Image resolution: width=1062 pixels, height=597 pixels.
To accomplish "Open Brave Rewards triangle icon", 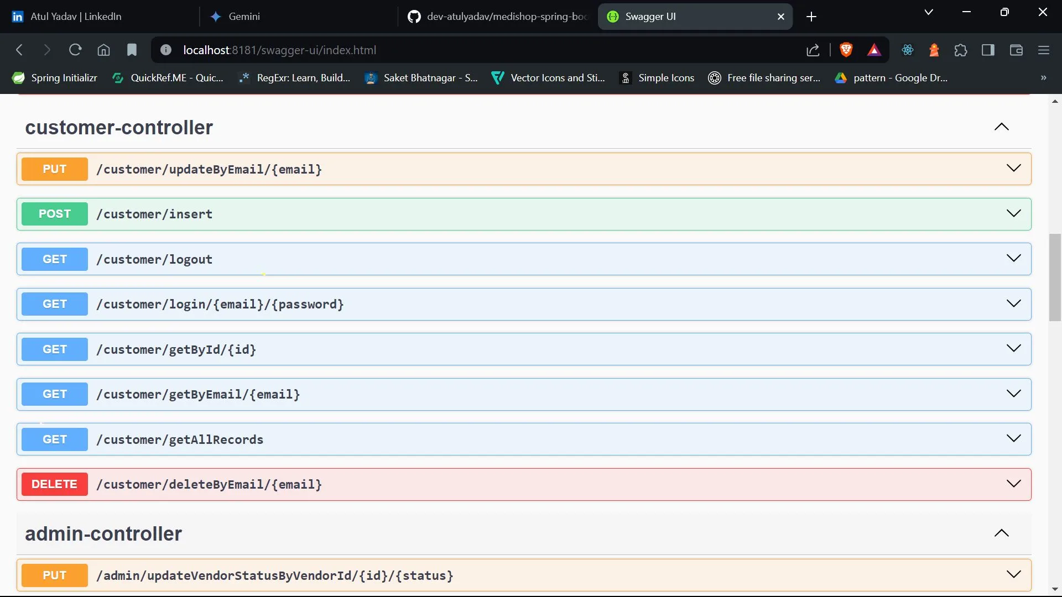I will click(874, 50).
